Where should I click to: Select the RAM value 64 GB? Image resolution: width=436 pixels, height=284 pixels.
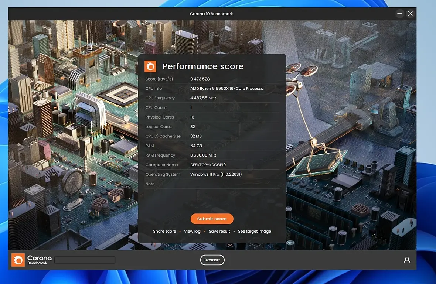[196, 146]
